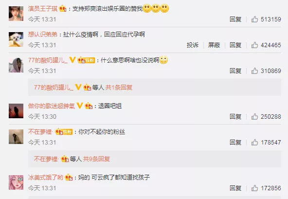This screenshot has height=199, width=288.
Task: Reply to the 退圈吧姐 comment
Action: click(235, 116)
